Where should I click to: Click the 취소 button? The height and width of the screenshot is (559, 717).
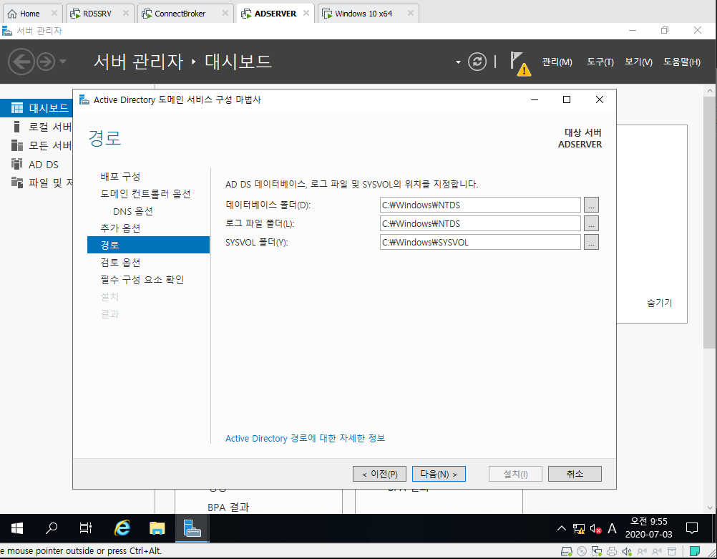point(575,474)
